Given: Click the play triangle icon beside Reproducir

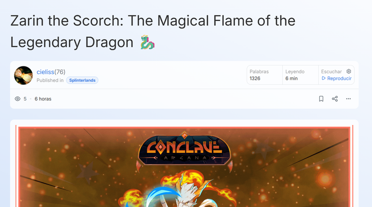Looking at the screenshot, I should click(324, 79).
